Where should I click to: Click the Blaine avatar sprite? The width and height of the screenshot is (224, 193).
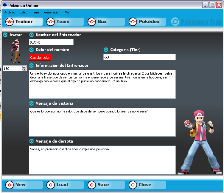(x=15, y=51)
